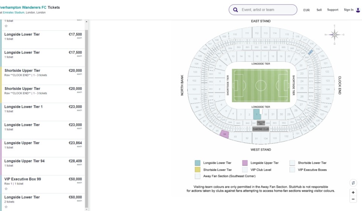The height and width of the screenshot is (211, 362).
Task: Toggle Longside Lower Tier legend filter
Action: click(x=198, y=163)
